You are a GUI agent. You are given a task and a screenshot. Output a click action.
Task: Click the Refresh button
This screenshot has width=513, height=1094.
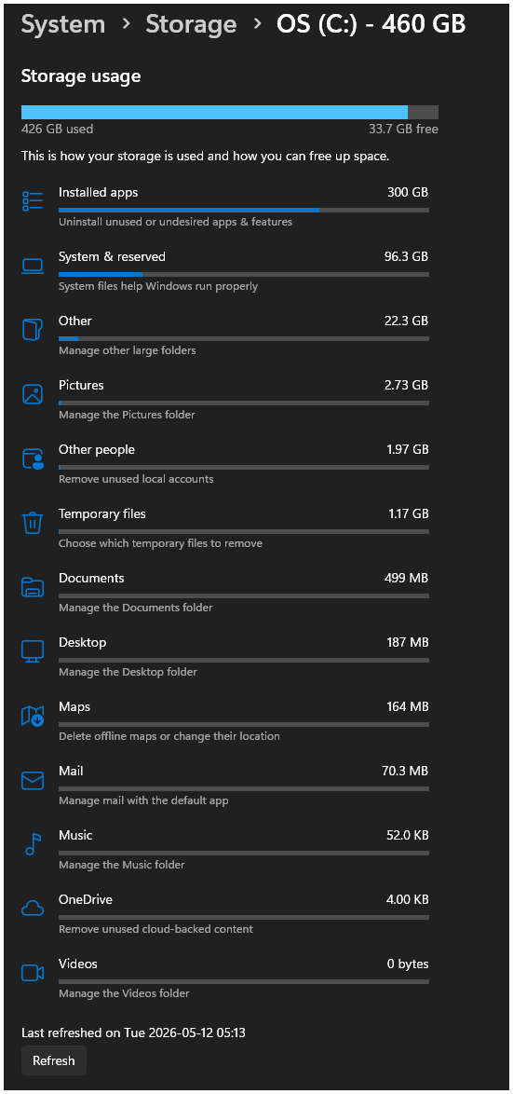click(x=54, y=1060)
